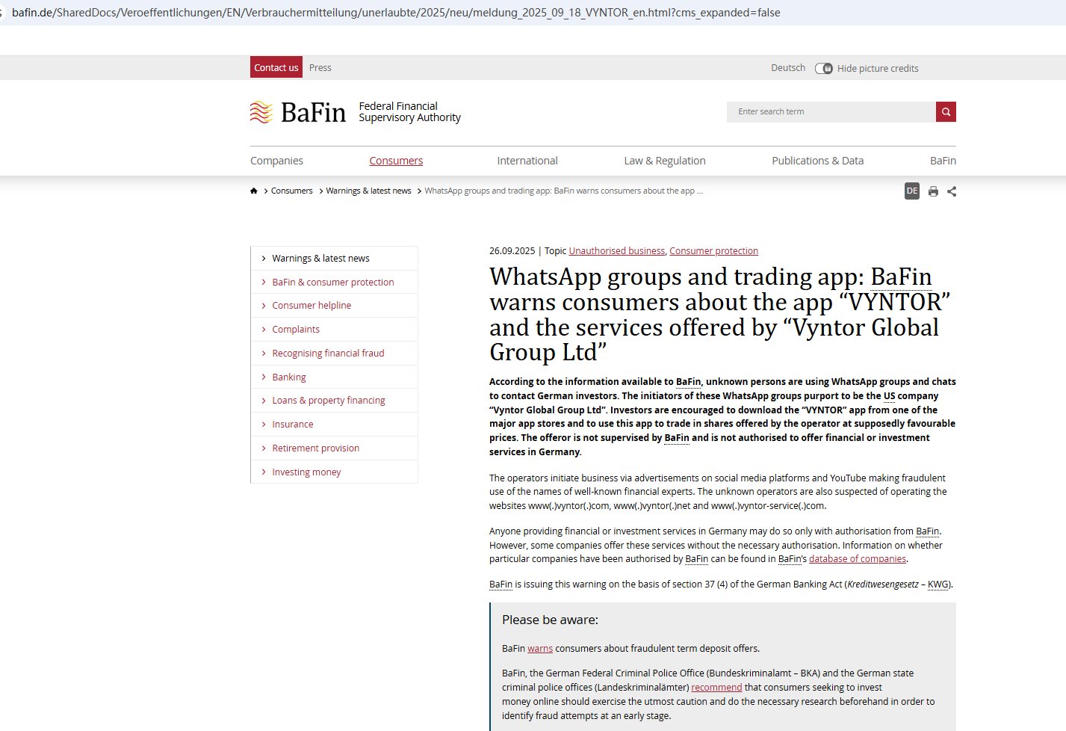Click the Press link in top bar
Viewport: 1066px width, 731px height.
320,68
